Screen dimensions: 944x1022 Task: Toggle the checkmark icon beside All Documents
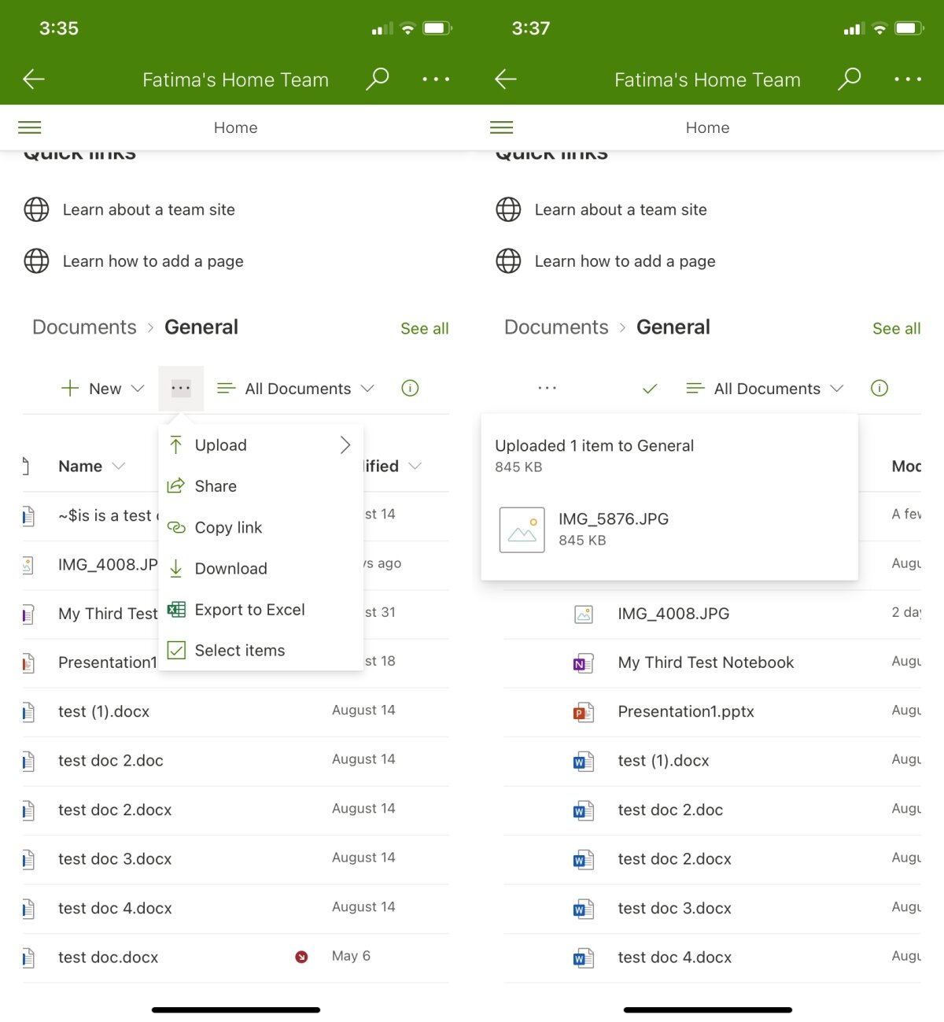click(650, 389)
